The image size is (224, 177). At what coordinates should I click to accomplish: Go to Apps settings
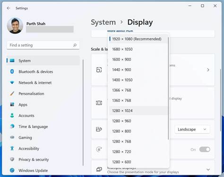23,105
